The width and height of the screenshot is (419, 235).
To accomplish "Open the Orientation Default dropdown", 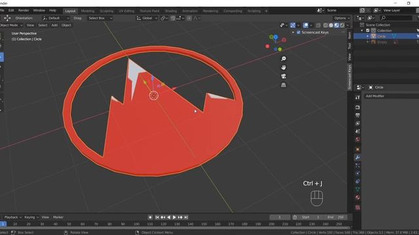I will pos(56,18).
